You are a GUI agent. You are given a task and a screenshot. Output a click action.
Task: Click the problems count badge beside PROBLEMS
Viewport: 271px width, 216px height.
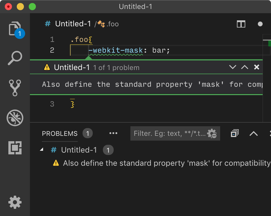coord(88,133)
